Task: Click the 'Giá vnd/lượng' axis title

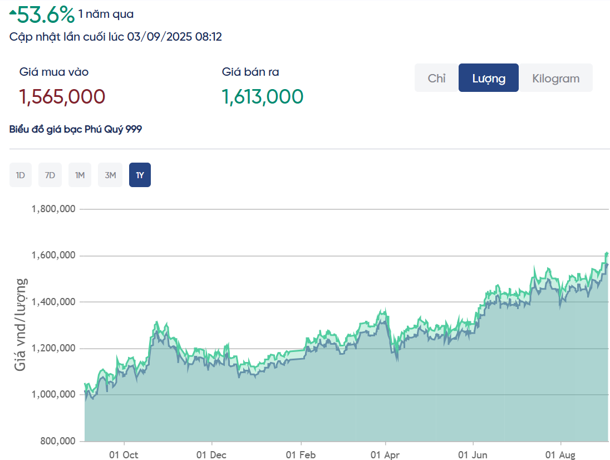Action: pyautogui.click(x=21, y=325)
